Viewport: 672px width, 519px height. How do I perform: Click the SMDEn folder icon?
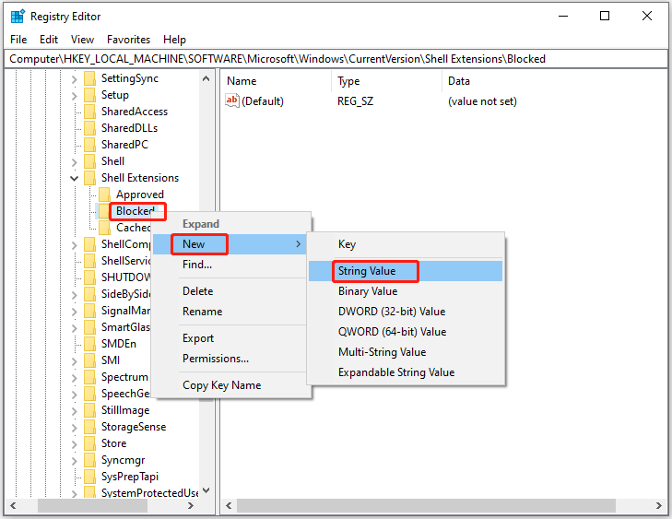[90, 344]
